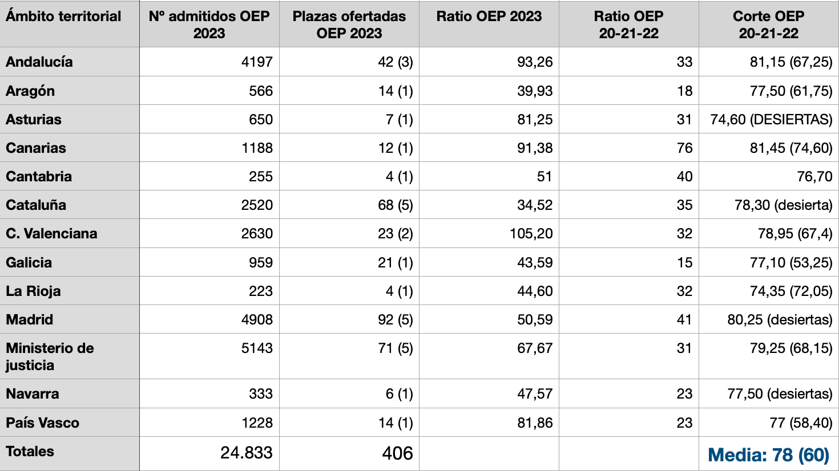This screenshot has height=471, width=839.
Task: Select the 'Nº admitidos OEP 2023' header cell
Action: click(209, 25)
